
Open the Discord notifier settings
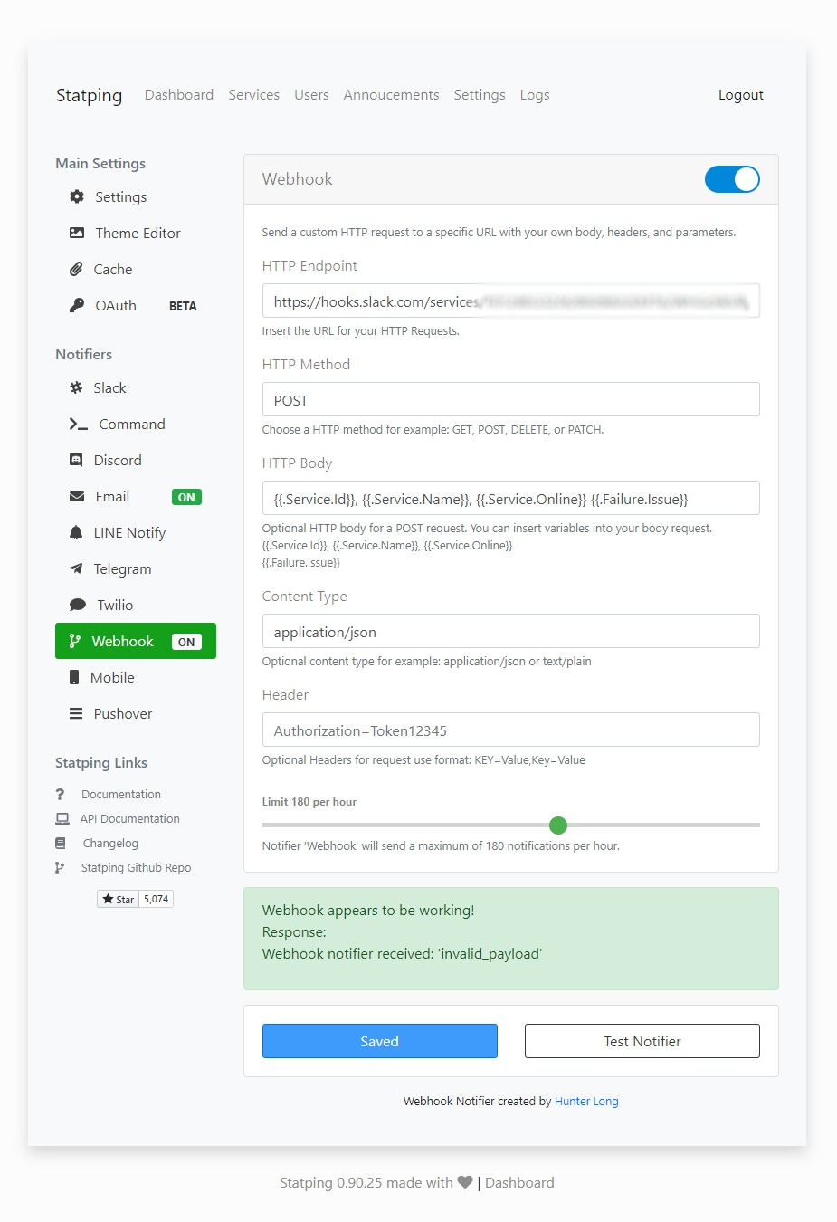point(77,460)
